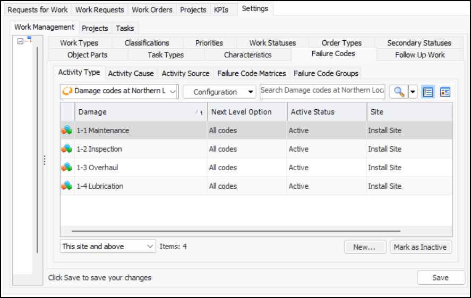Open the Configuration dropdown
The width and height of the screenshot is (471, 298).
tap(219, 92)
